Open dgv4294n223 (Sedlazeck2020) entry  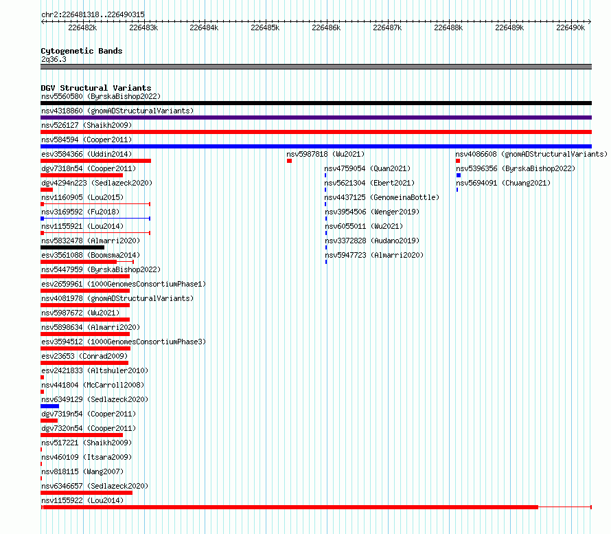pyautogui.click(x=97, y=183)
